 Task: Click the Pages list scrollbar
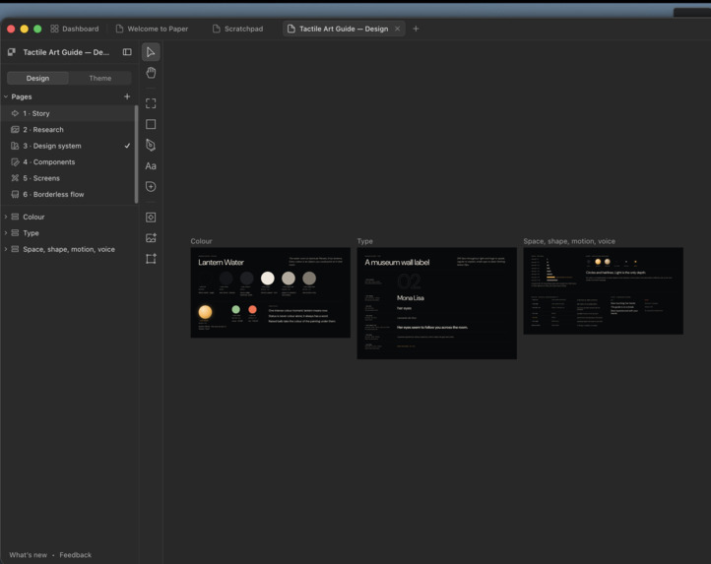point(136,155)
